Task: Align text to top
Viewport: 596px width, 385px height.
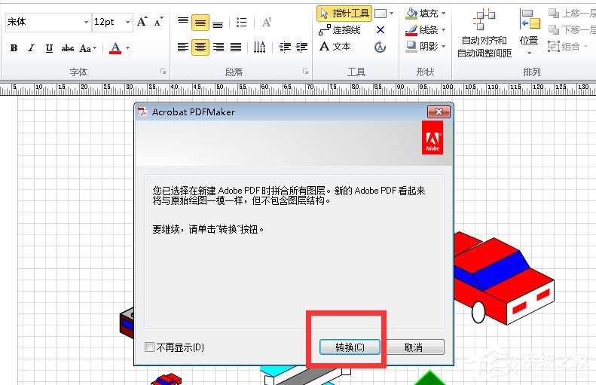Action: click(x=183, y=23)
